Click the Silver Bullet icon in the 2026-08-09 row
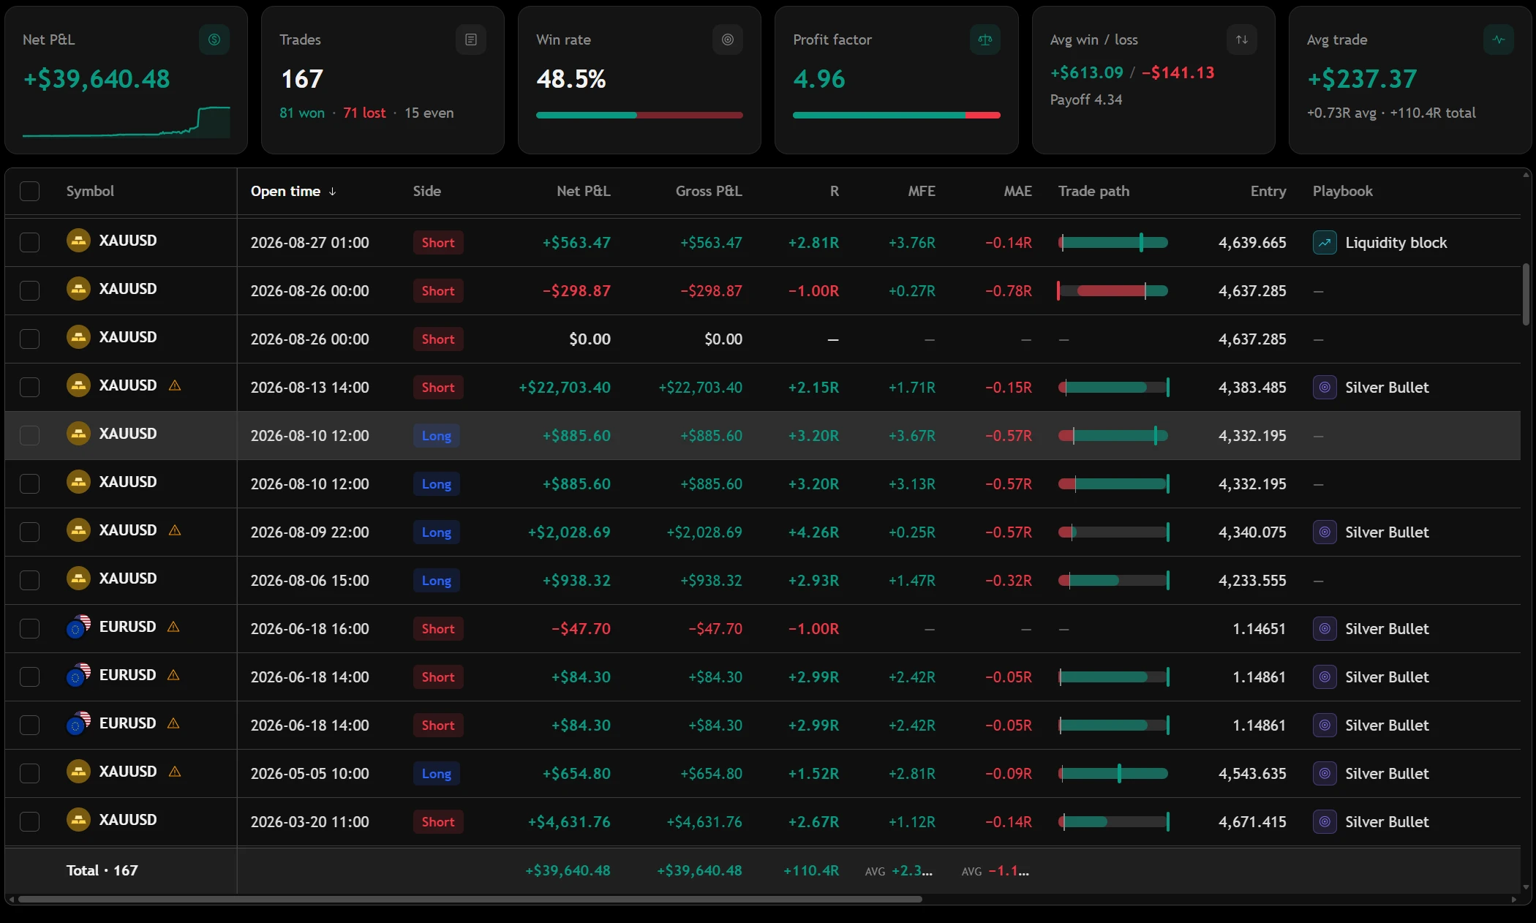 pos(1325,532)
